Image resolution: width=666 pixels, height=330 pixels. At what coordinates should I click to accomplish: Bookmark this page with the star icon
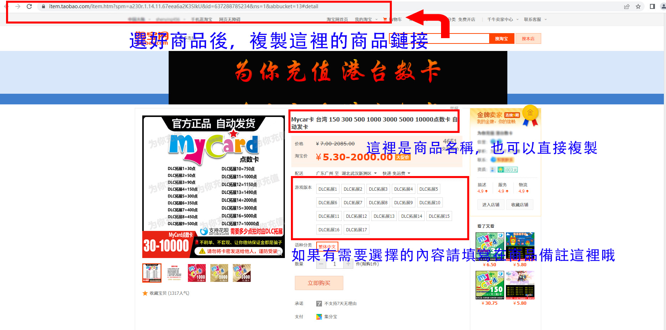pos(638,6)
